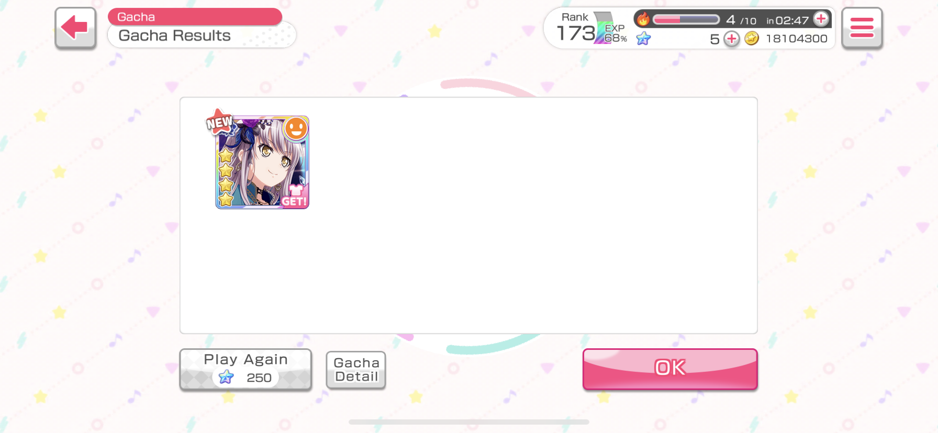This screenshot has width=938, height=433.
Task: Click Play Again for 250 stars
Action: click(245, 369)
